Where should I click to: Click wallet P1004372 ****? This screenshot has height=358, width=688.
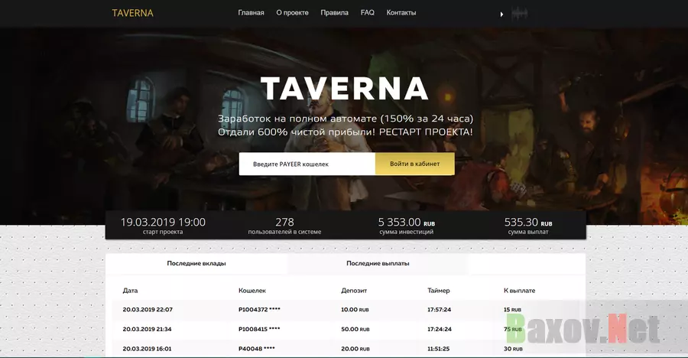[259, 309]
